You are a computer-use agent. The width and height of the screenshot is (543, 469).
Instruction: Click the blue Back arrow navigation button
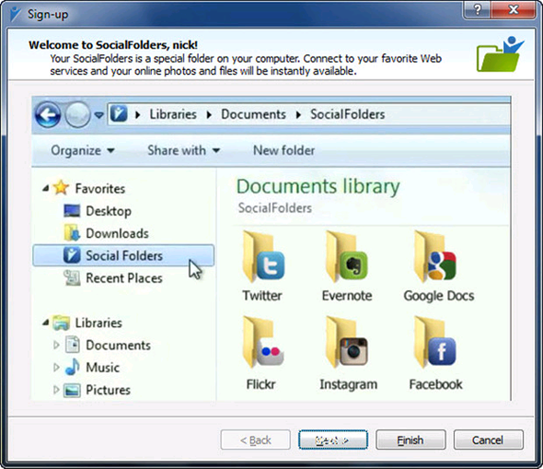48,115
